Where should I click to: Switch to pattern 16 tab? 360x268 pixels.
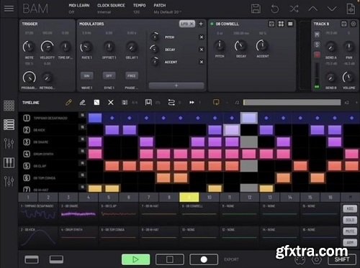click(x=330, y=198)
